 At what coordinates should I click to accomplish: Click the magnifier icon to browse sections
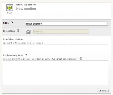28,32
